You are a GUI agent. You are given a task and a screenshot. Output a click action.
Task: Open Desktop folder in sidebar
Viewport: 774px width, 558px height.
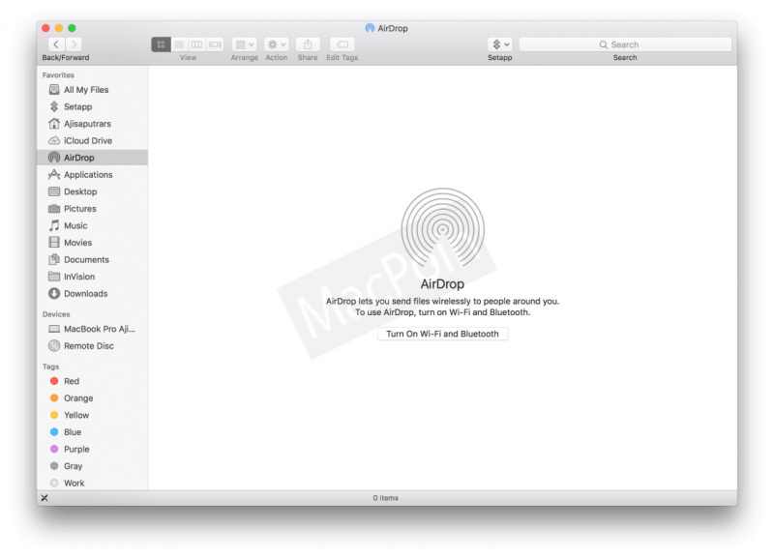[x=92, y=191]
